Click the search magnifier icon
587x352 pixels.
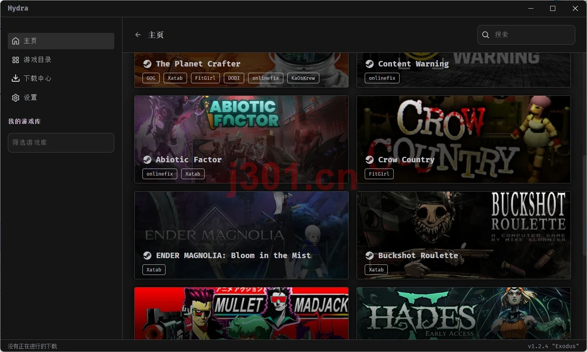point(486,35)
